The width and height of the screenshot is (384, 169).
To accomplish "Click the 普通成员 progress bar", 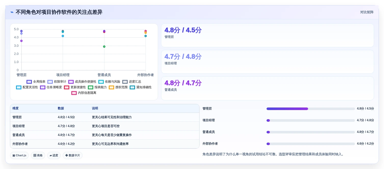I will click(311, 132).
